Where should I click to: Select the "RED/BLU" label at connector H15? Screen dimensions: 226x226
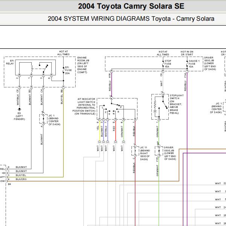(x=110, y=86)
